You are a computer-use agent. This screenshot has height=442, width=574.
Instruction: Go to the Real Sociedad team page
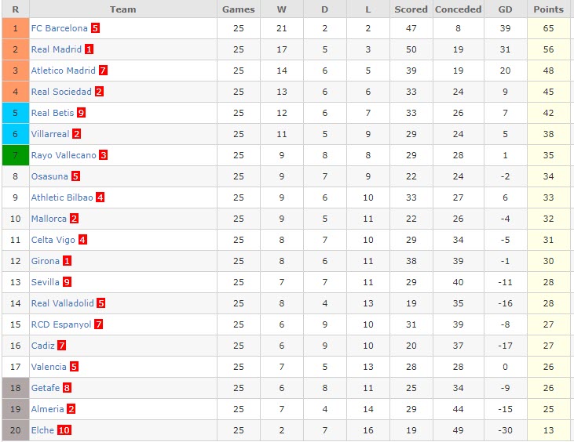61,92
